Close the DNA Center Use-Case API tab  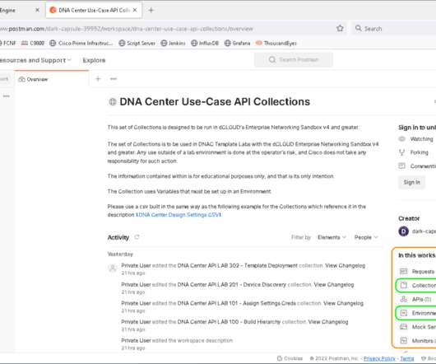tap(135, 10)
